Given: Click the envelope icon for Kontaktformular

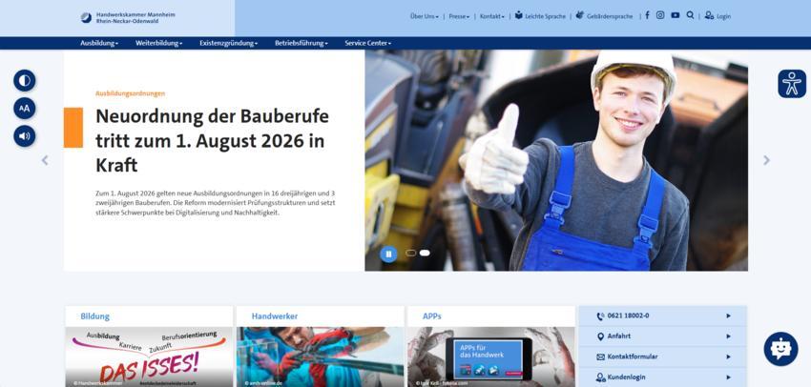Looking at the screenshot, I should (x=600, y=357).
